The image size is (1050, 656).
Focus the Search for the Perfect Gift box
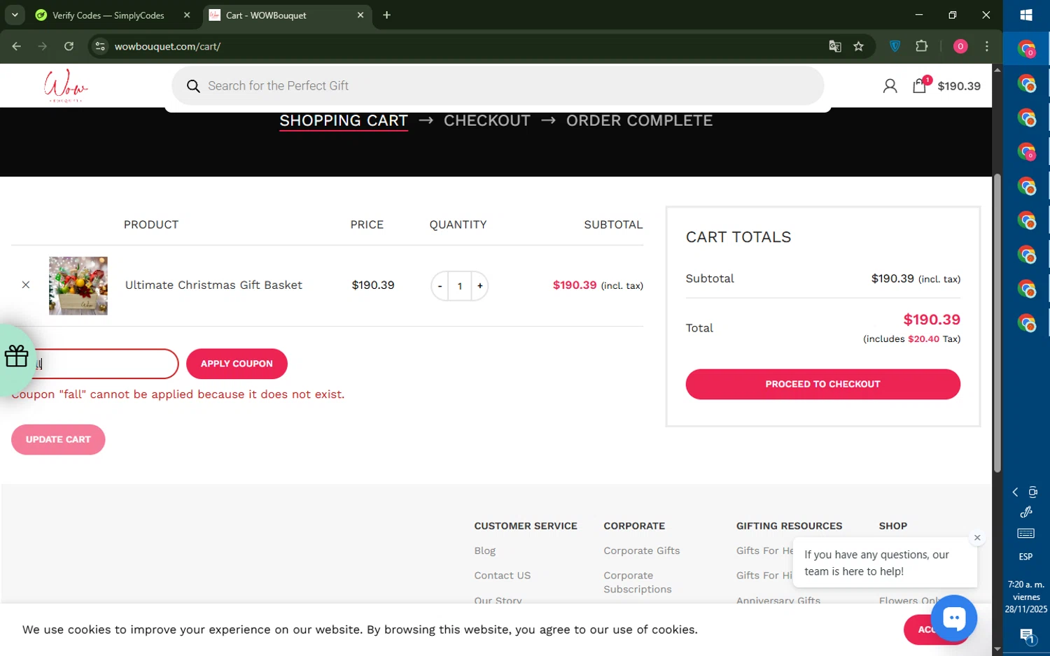pos(498,86)
